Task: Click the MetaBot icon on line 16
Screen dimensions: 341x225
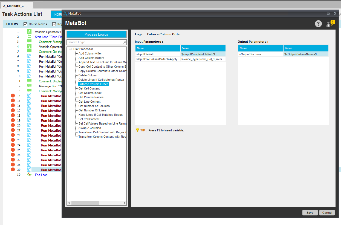Action: pos(29,106)
